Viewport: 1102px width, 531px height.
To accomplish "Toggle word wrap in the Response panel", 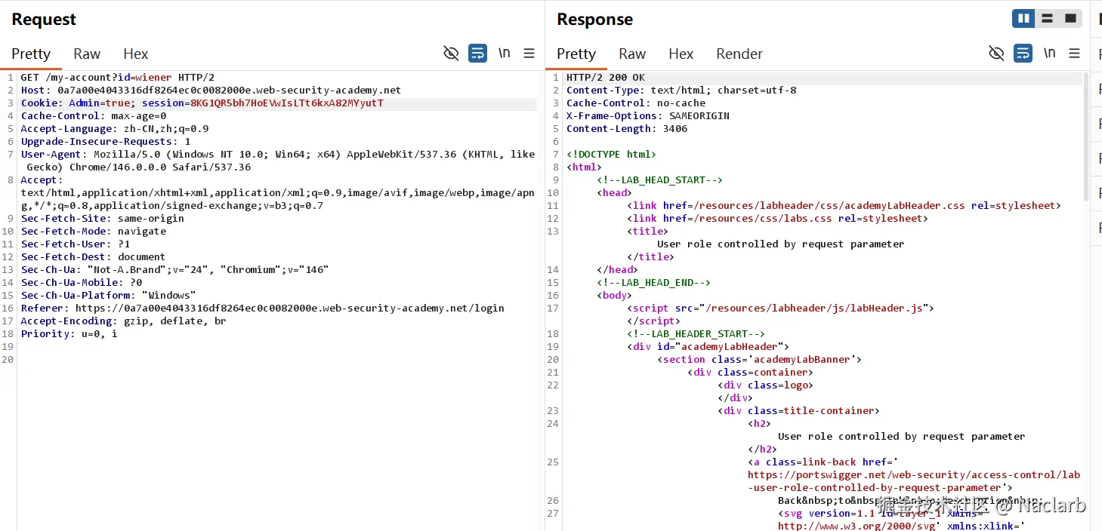I will (x=1023, y=53).
